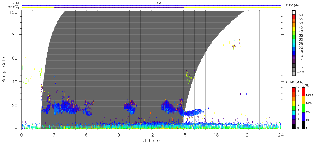Click the yellow 40–45 segment of ELEV color bar
The width and height of the screenshot is (316, 146).
click(x=294, y=29)
